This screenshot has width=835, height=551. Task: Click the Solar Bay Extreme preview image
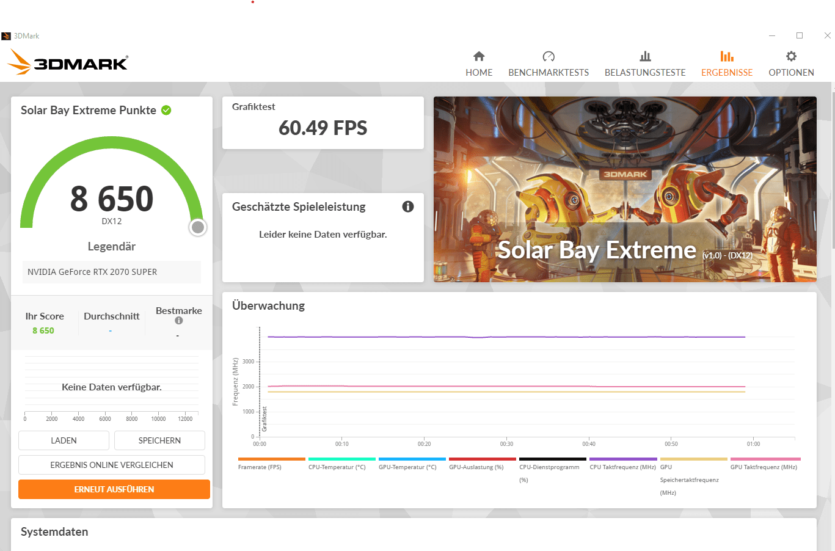click(625, 189)
